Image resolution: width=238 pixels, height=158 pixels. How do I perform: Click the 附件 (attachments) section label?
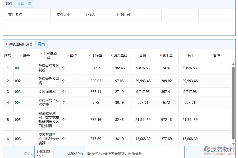(x=8, y=4)
